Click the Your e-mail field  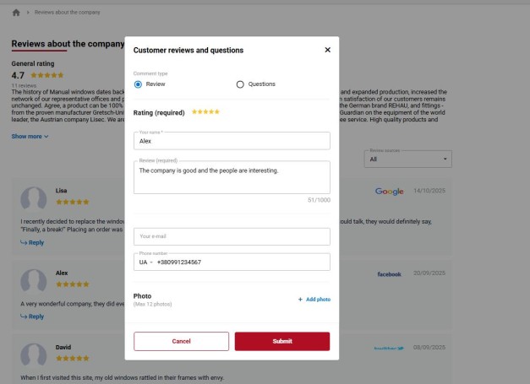[232, 236]
